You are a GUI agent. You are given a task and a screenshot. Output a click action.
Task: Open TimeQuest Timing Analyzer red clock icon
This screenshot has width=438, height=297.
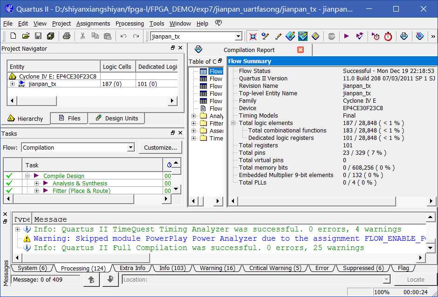(388, 36)
